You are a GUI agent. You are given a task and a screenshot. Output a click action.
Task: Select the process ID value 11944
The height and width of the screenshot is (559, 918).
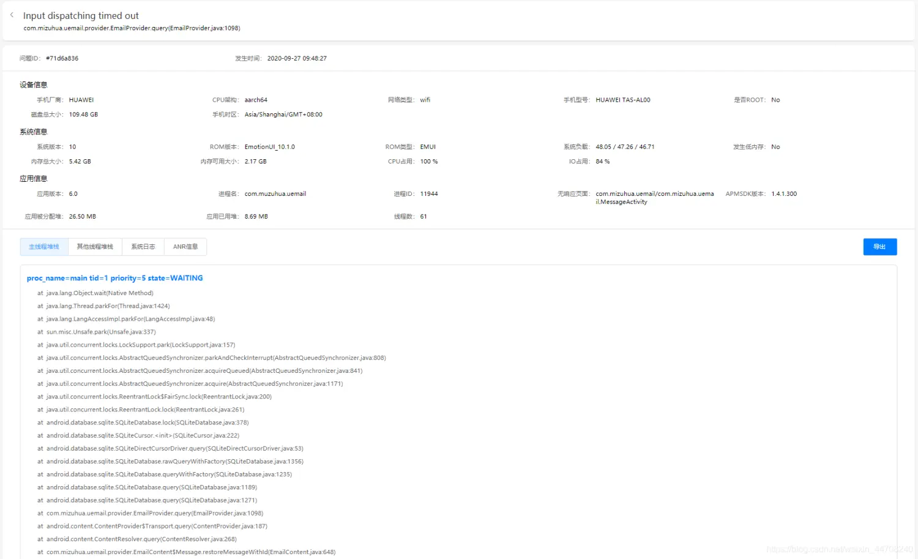[x=429, y=194]
